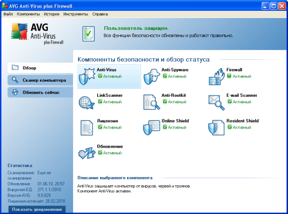Click the Лицензия Активный status checkmark
The image size is (288, 214).
point(100,127)
